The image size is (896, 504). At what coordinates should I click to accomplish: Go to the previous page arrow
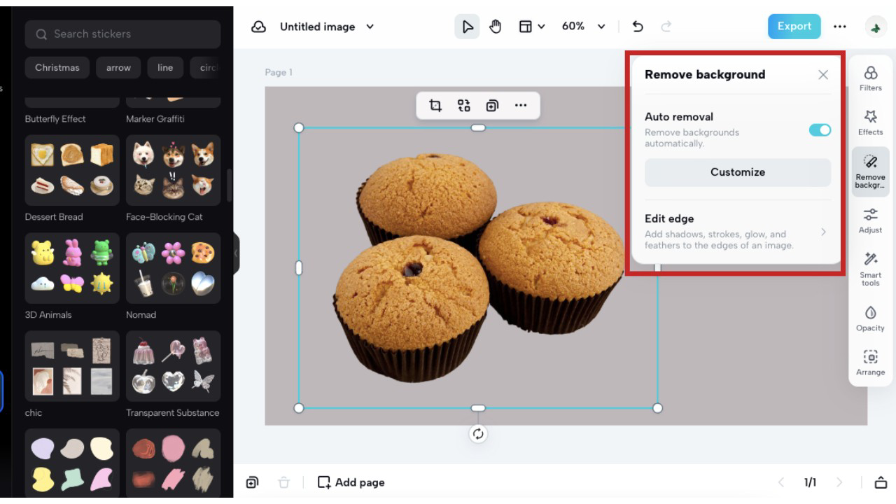click(x=781, y=482)
